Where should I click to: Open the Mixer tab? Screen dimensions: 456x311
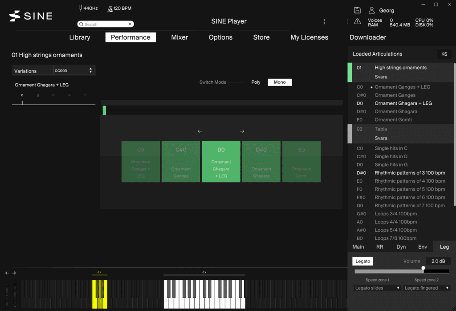click(179, 37)
